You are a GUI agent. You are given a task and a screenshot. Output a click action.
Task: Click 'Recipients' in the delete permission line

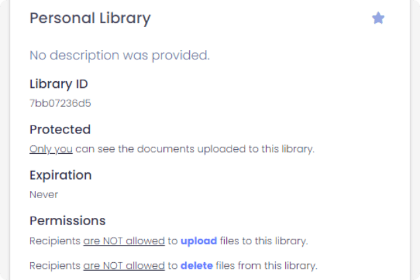(55, 266)
